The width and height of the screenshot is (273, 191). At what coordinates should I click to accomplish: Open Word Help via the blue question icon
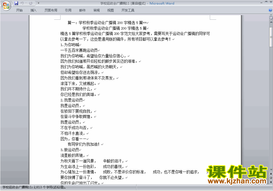[x=270, y=10]
